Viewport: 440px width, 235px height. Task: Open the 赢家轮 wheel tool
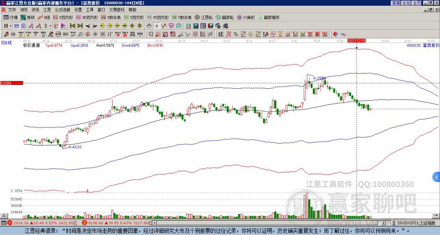[225, 17]
